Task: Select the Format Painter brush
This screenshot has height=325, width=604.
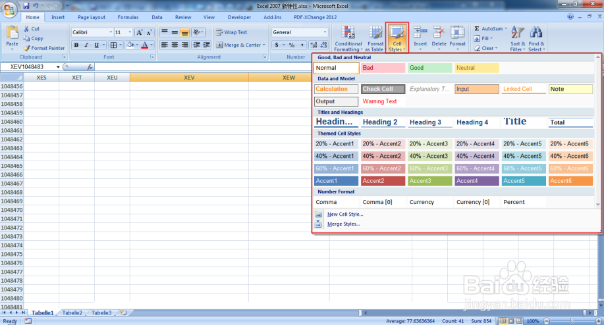Action: click(26, 48)
